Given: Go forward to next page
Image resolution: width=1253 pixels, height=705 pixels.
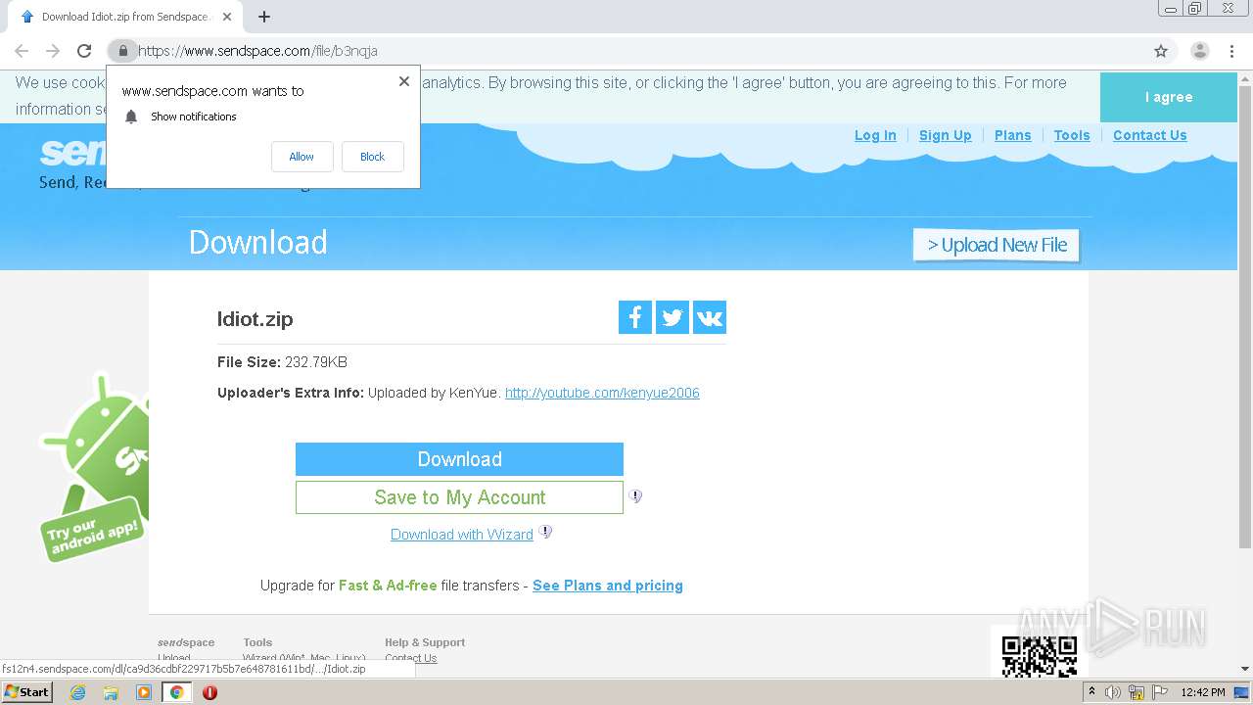Looking at the screenshot, I should click(x=53, y=51).
